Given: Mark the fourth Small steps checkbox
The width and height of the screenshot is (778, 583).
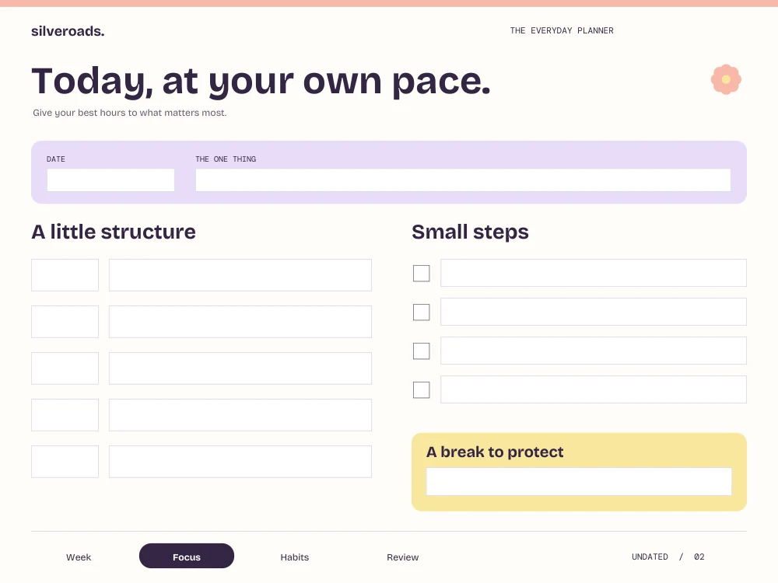Looking at the screenshot, I should click(x=421, y=389).
